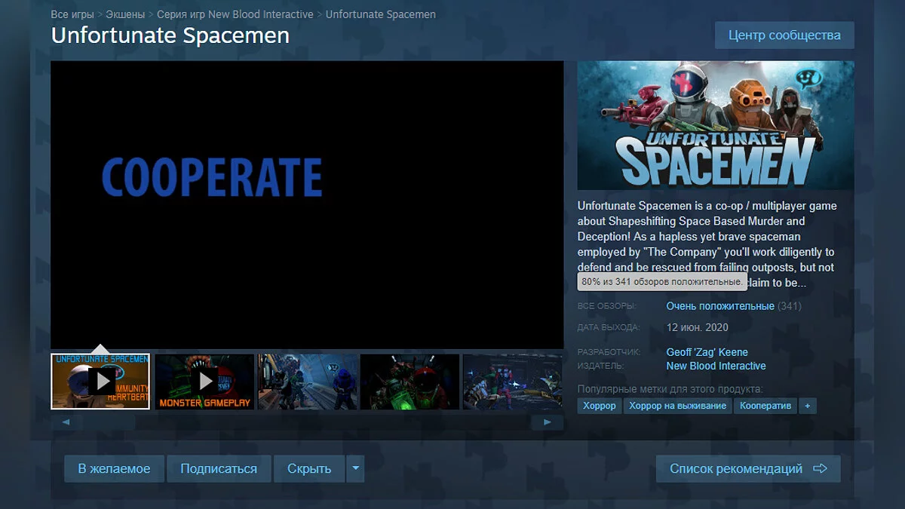Select the fifth partially visible screenshot thumbnail
The image size is (905, 509).
point(513,382)
